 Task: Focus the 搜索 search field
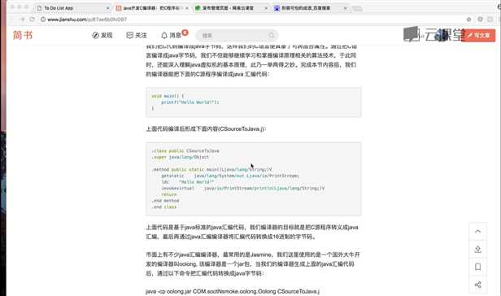coord(237,36)
